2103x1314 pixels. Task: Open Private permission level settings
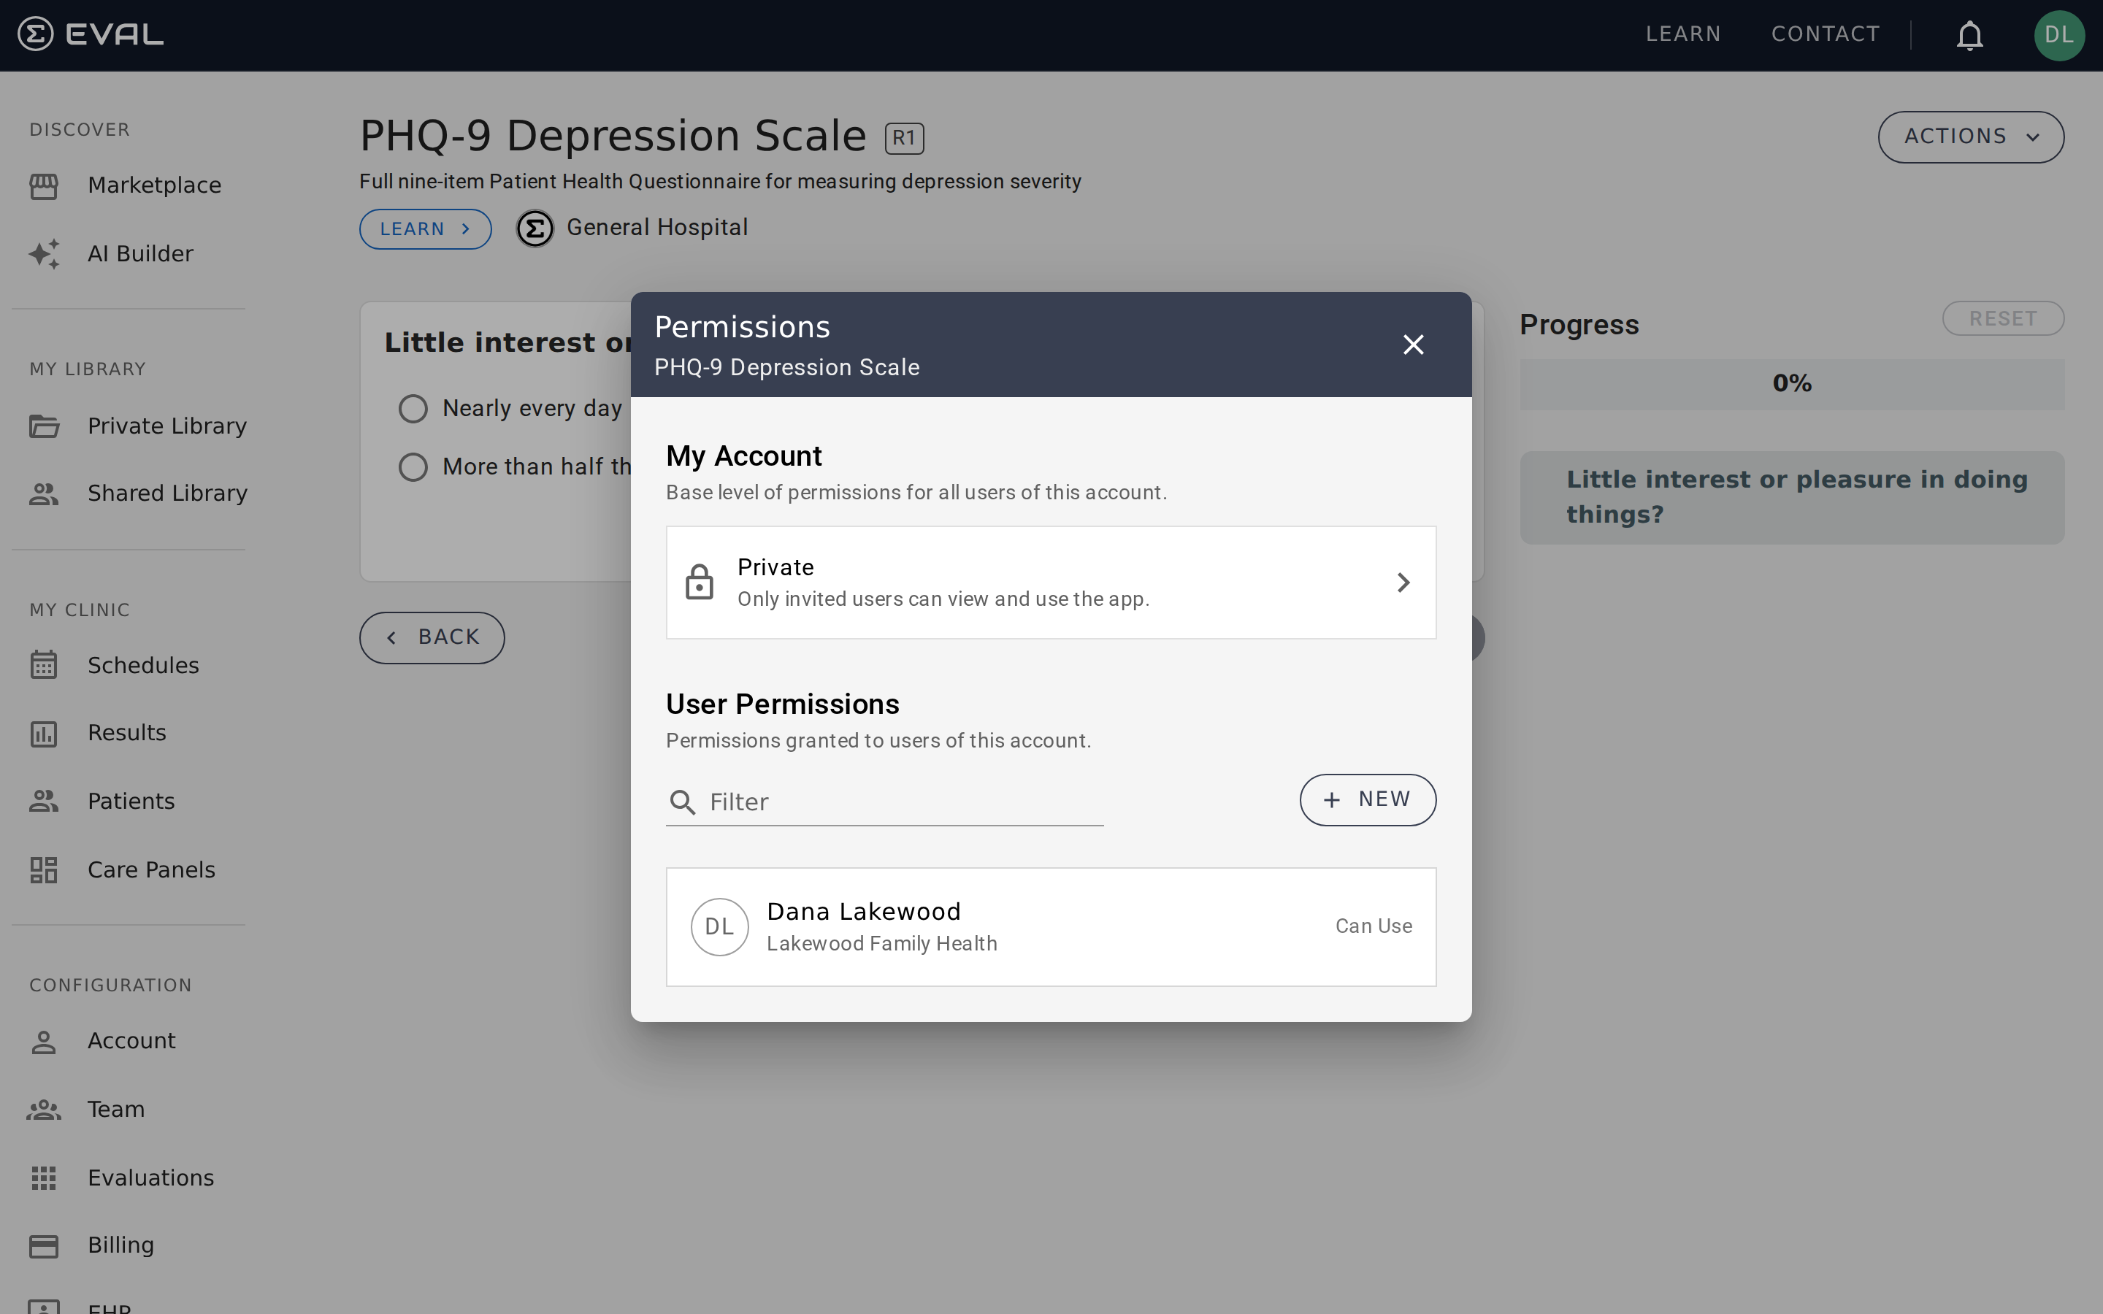(1050, 581)
